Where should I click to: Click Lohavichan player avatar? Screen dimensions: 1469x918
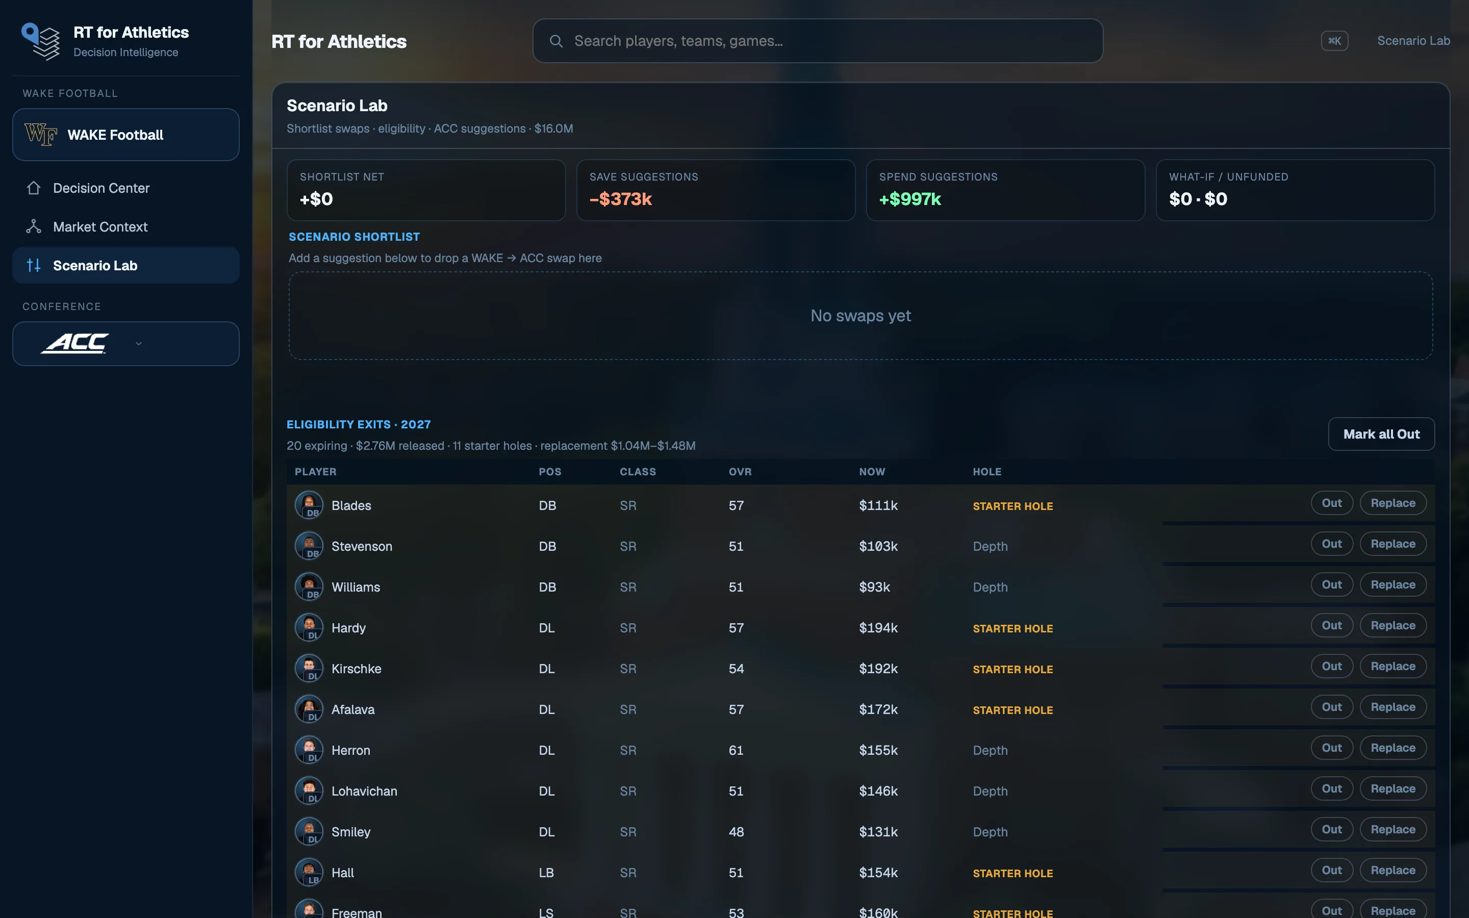pos(309,790)
